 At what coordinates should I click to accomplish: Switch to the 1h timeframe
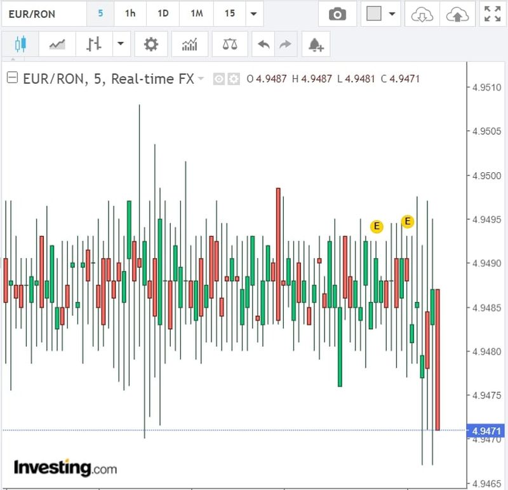130,14
